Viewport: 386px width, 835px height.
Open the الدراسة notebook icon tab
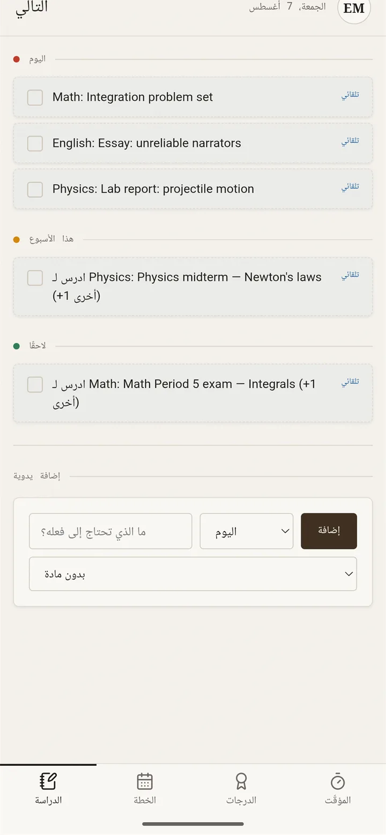pos(48,781)
